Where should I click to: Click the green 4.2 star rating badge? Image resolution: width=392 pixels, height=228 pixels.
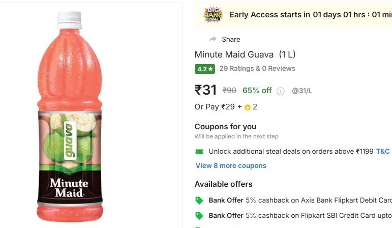(205, 69)
